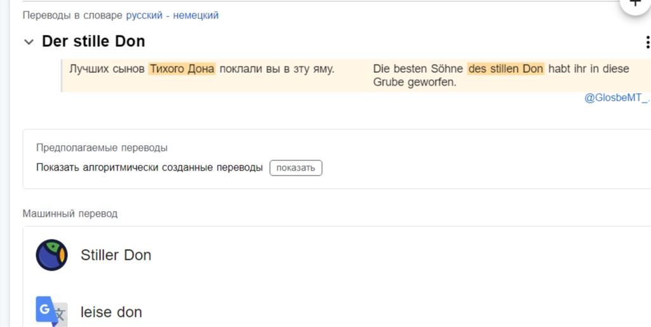Click the highlighted phrase Тихого Дона
This screenshot has width=651, height=327.
coord(182,68)
